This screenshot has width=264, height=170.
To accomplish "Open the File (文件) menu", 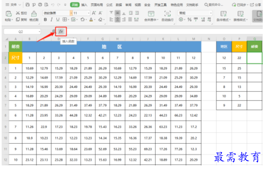I will [x=13, y=5].
